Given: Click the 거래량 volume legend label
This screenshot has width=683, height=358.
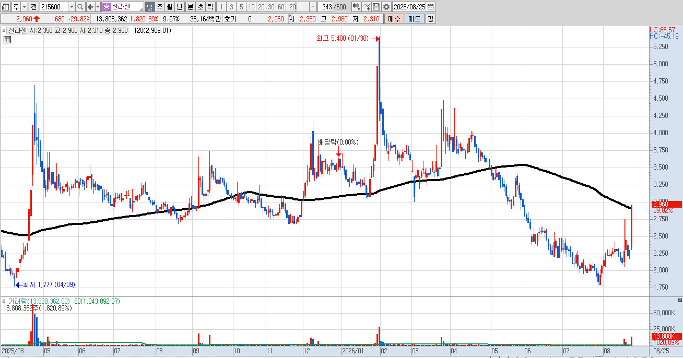Looking at the screenshot, I should click(x=39, y=301).
